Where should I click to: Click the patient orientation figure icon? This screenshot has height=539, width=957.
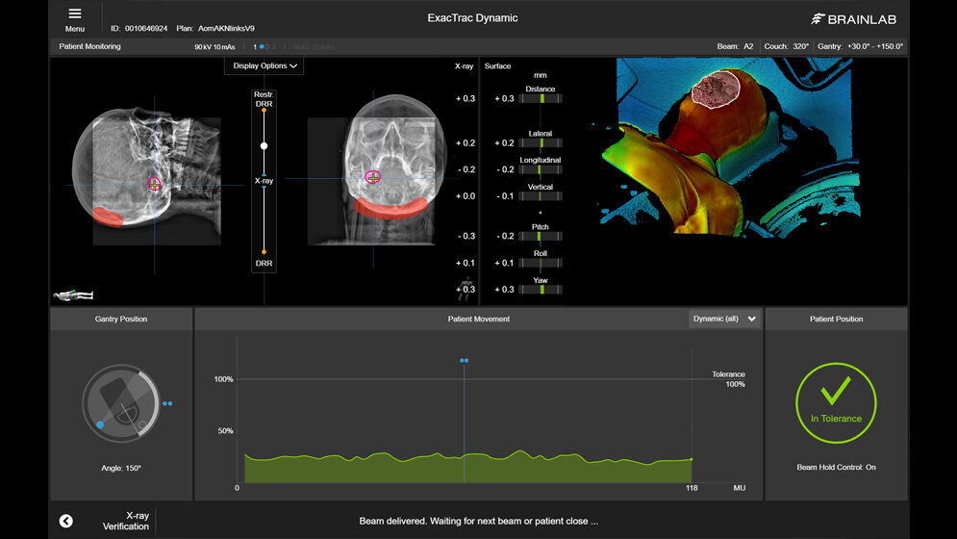tap(73, 295)
